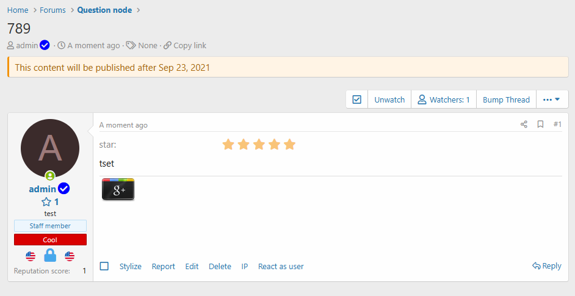Click the red Cool user banner

(x=50, y=240)
